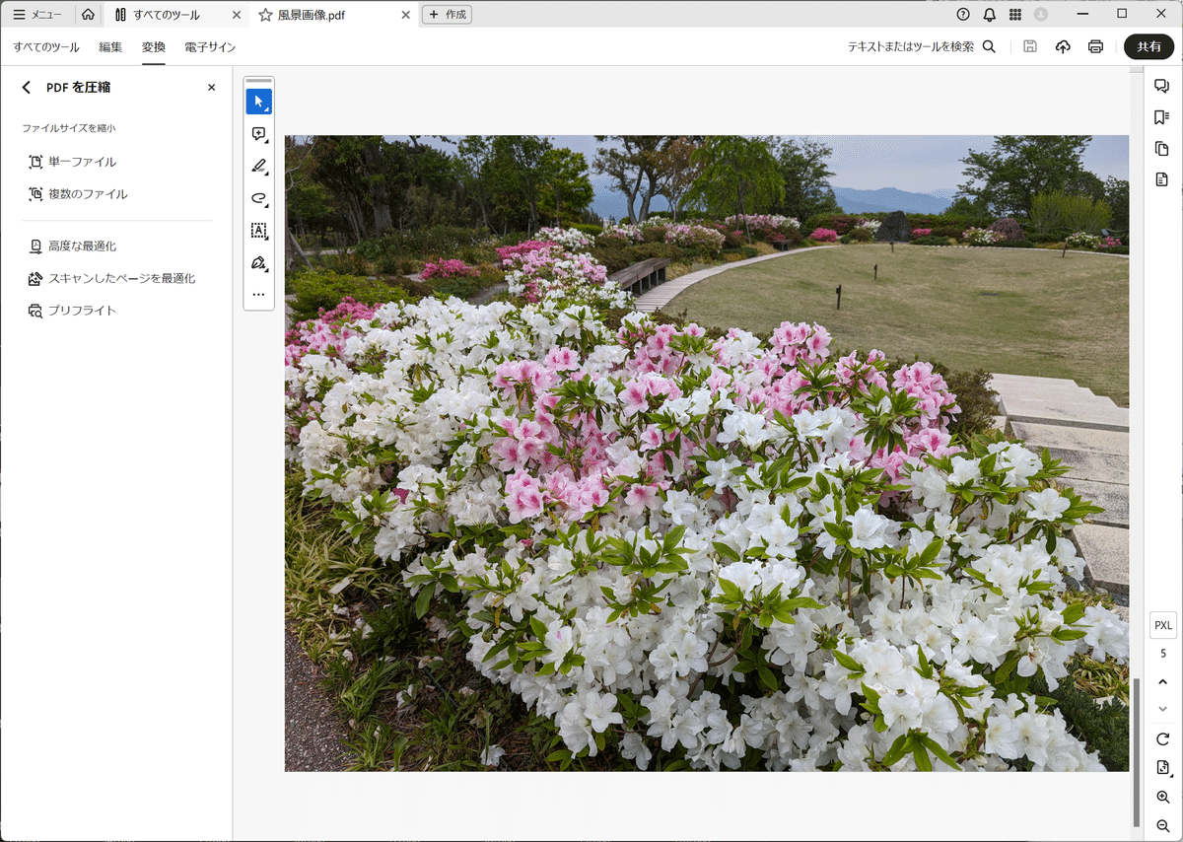Select the 変換 menu
1183x842 pixels.
153,47
